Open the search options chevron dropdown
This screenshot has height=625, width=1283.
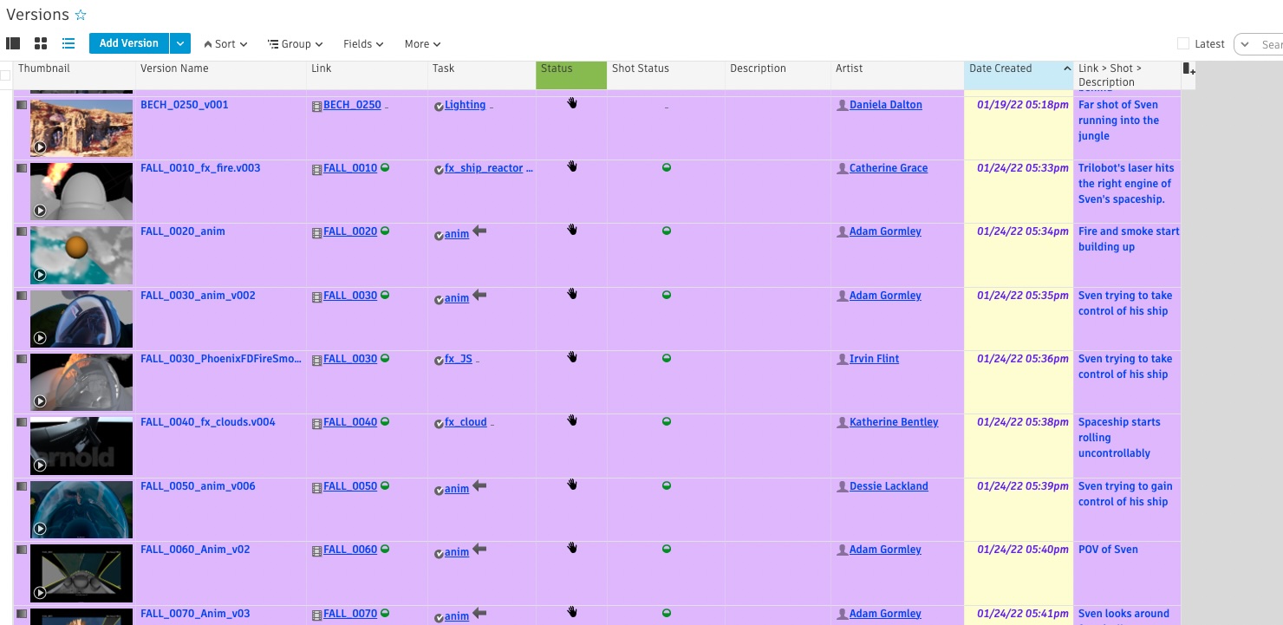coord(1247,44)
